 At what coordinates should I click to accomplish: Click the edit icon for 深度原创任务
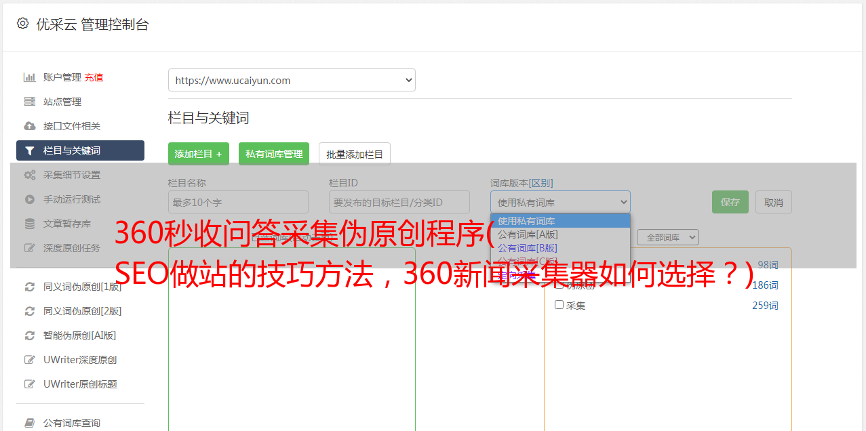29,248
